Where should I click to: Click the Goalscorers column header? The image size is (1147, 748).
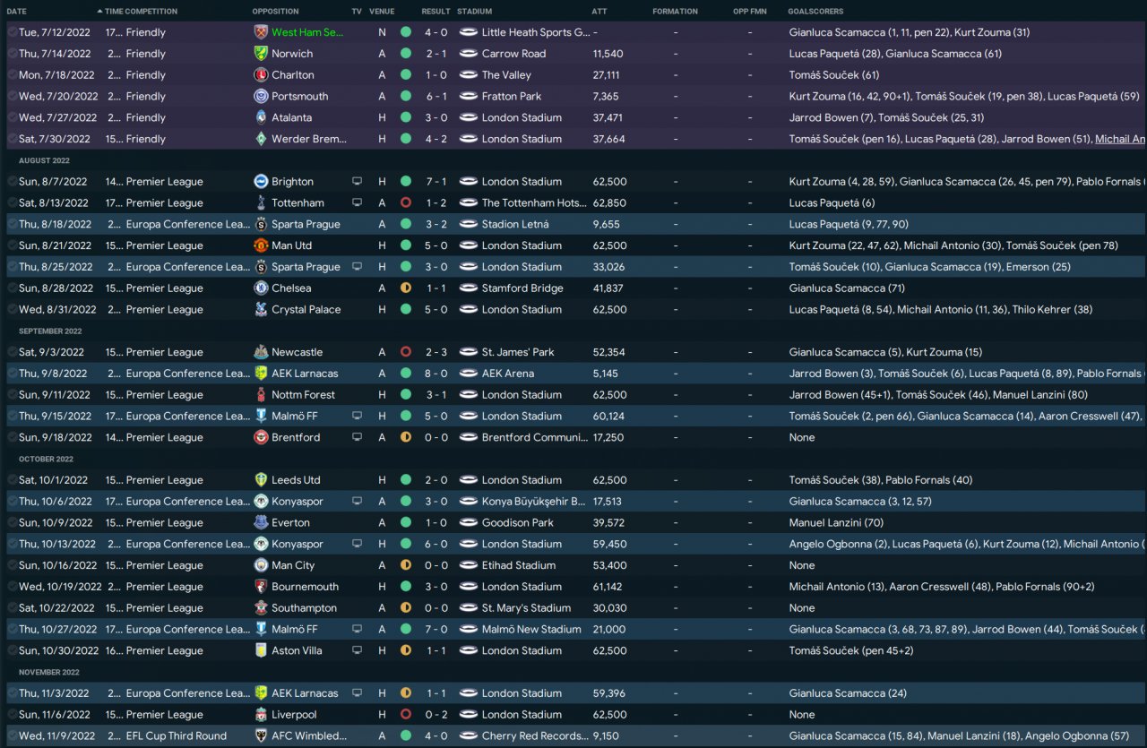tap(816, 12)
